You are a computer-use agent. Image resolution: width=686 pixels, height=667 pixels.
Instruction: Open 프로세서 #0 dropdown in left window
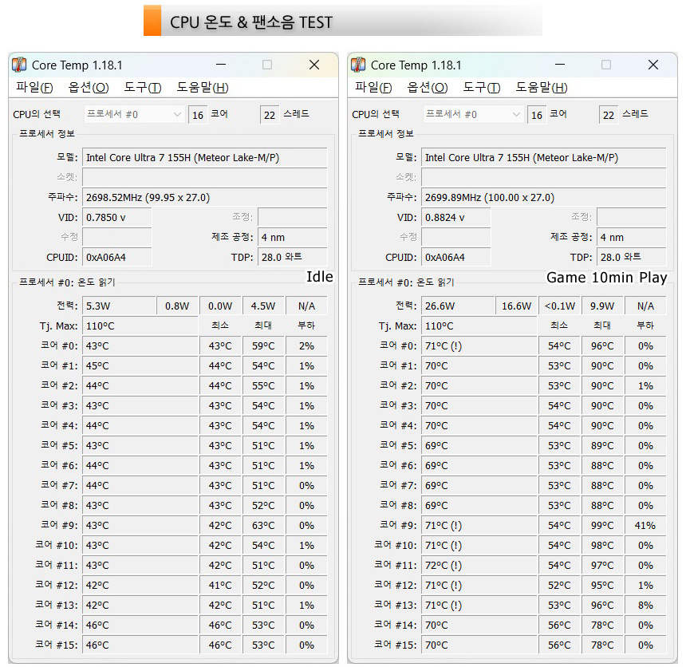134,114
